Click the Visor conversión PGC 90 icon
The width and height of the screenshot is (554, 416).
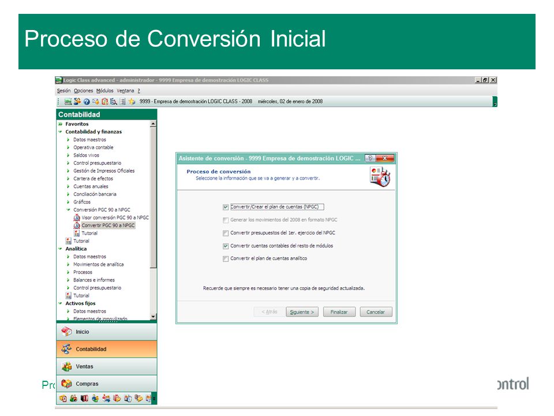coord(77,218)
